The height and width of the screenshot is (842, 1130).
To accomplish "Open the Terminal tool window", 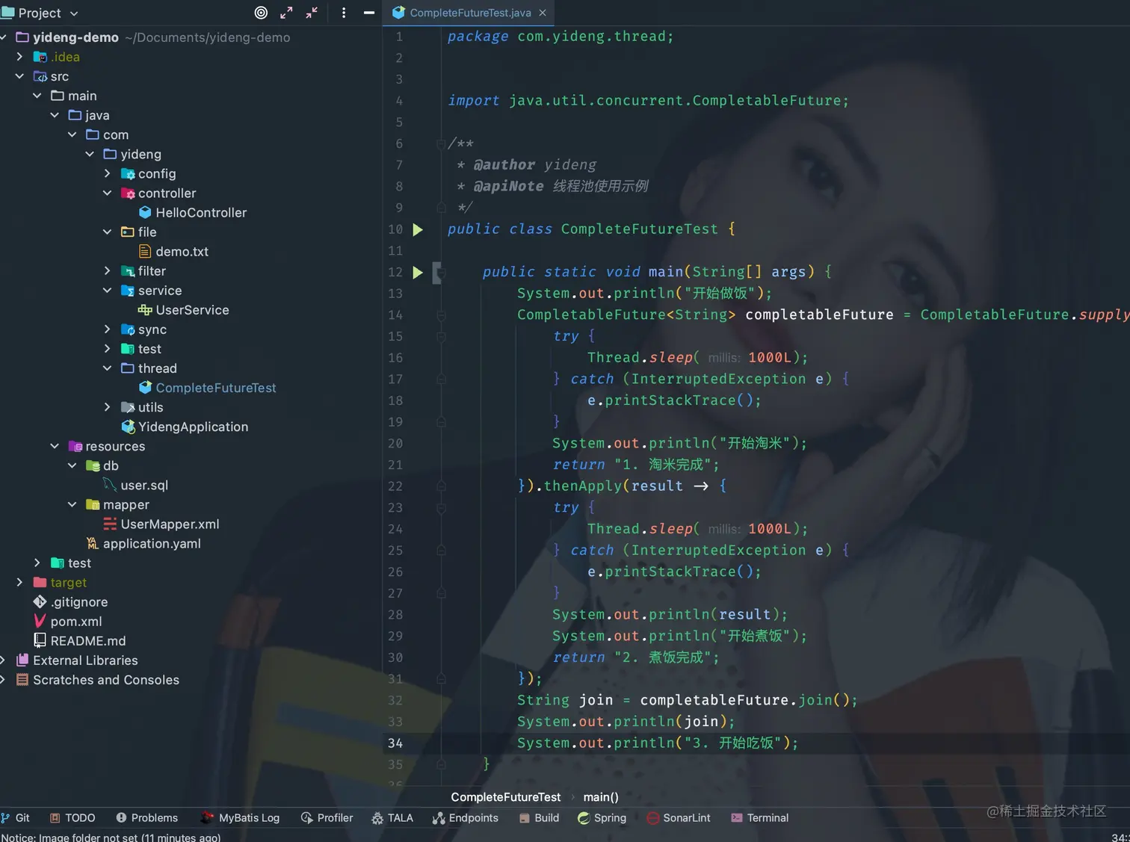I will pyautogui.click(x=759, y=817).
